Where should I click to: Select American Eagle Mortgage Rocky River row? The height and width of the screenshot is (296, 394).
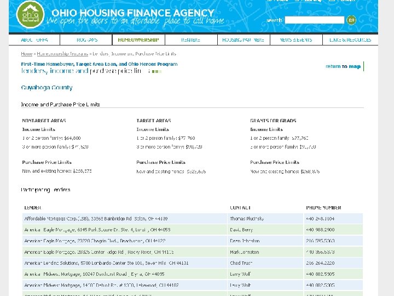[x=193, y=252]
